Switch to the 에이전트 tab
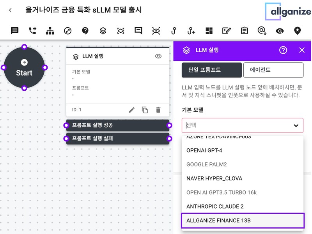312x234 pixels. [x=273, y=70]
